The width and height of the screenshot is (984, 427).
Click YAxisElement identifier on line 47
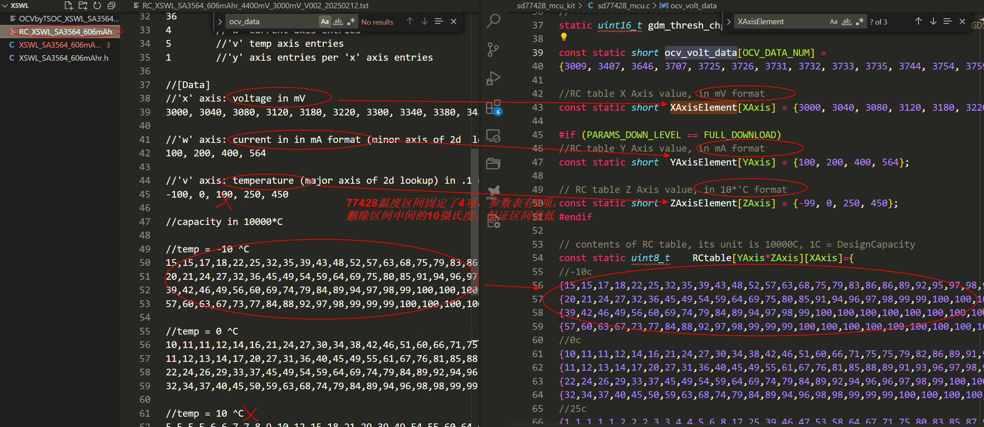coord(703,162)
